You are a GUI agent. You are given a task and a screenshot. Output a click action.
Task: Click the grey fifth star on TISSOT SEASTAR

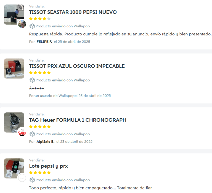tap(49, 19)
